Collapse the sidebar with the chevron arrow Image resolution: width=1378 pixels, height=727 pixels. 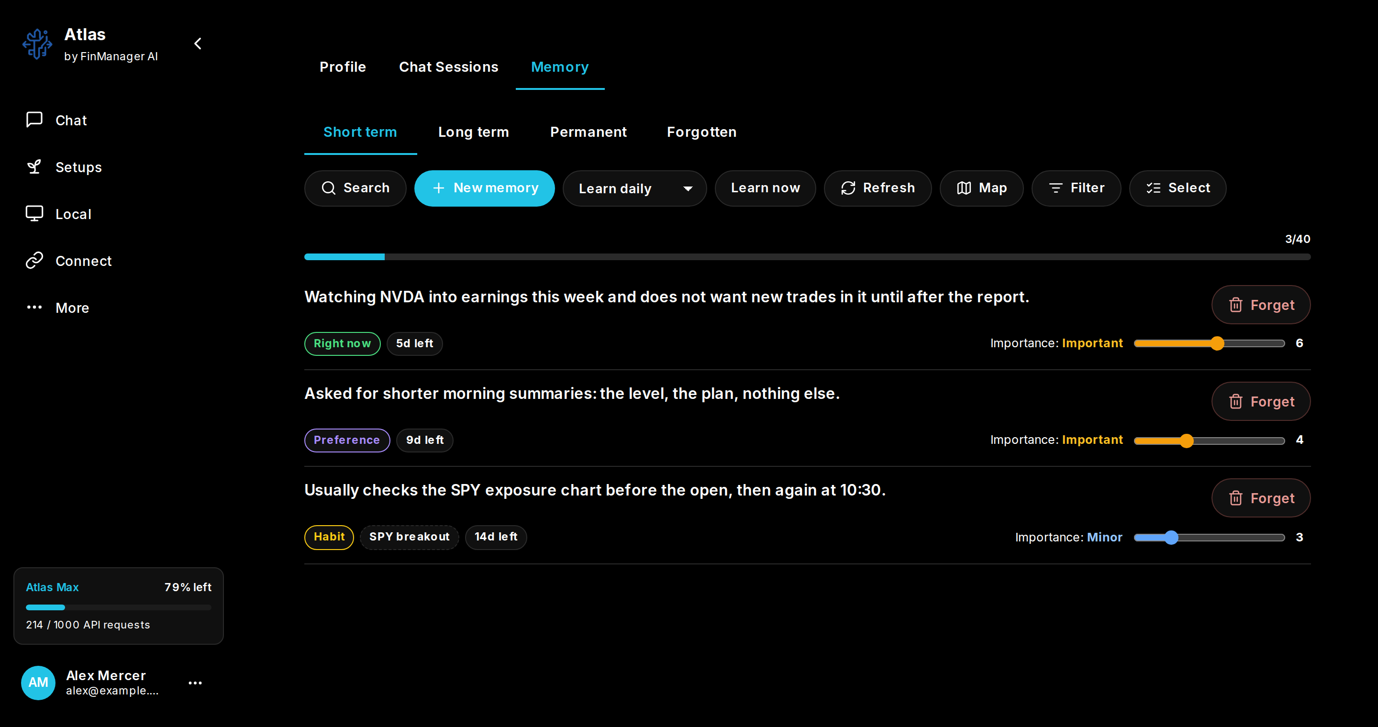(x=198, y=44)
